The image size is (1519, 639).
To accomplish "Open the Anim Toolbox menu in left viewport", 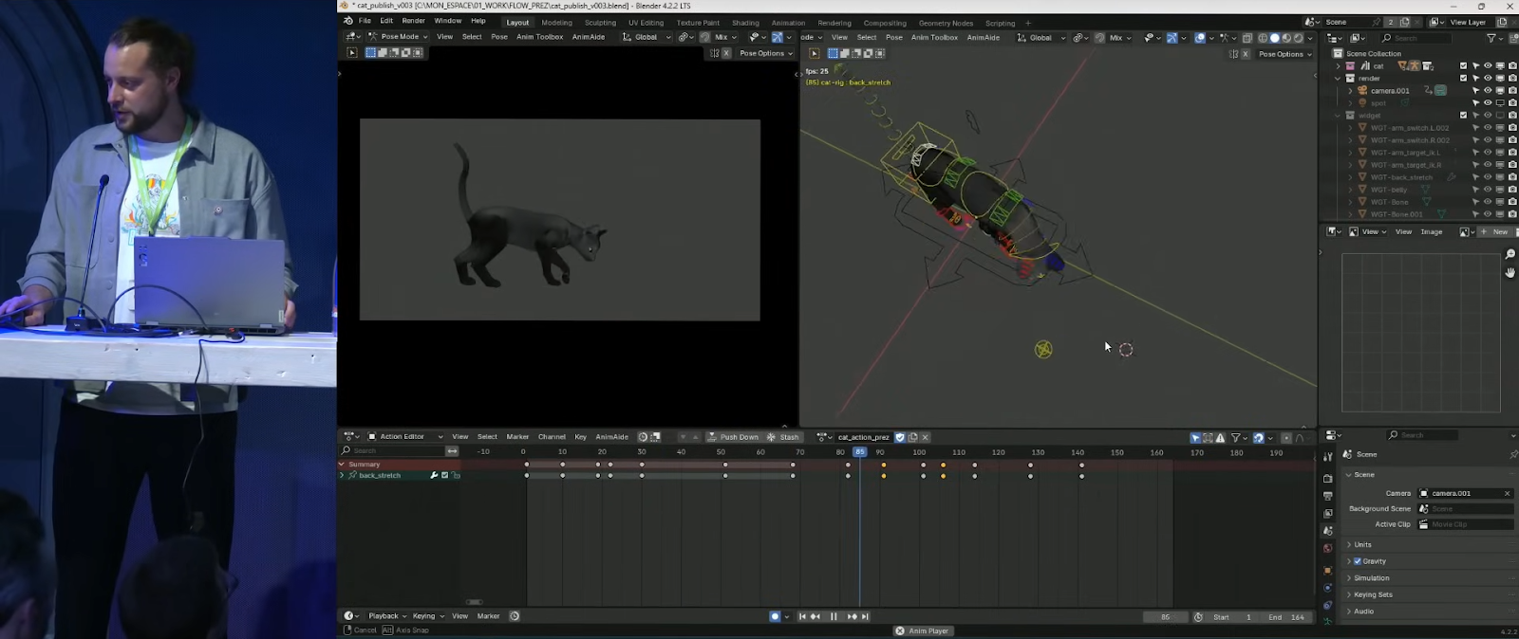I will point(539,37).
